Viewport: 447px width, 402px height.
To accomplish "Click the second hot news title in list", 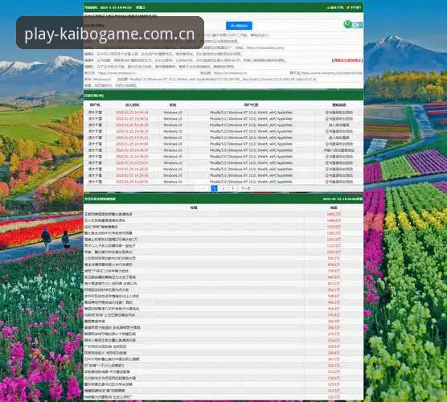I will [105, 220].
